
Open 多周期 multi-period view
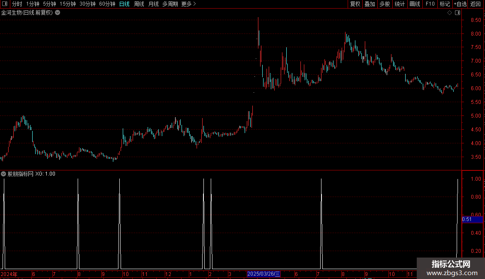170,4
